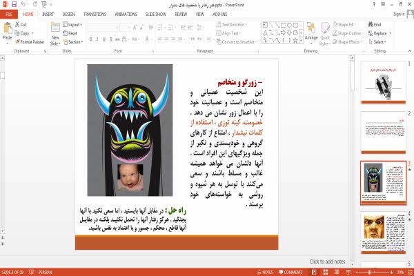Toggle the Notes pane in status bar
The image size is (414, 276).
(x=265, y=272)
